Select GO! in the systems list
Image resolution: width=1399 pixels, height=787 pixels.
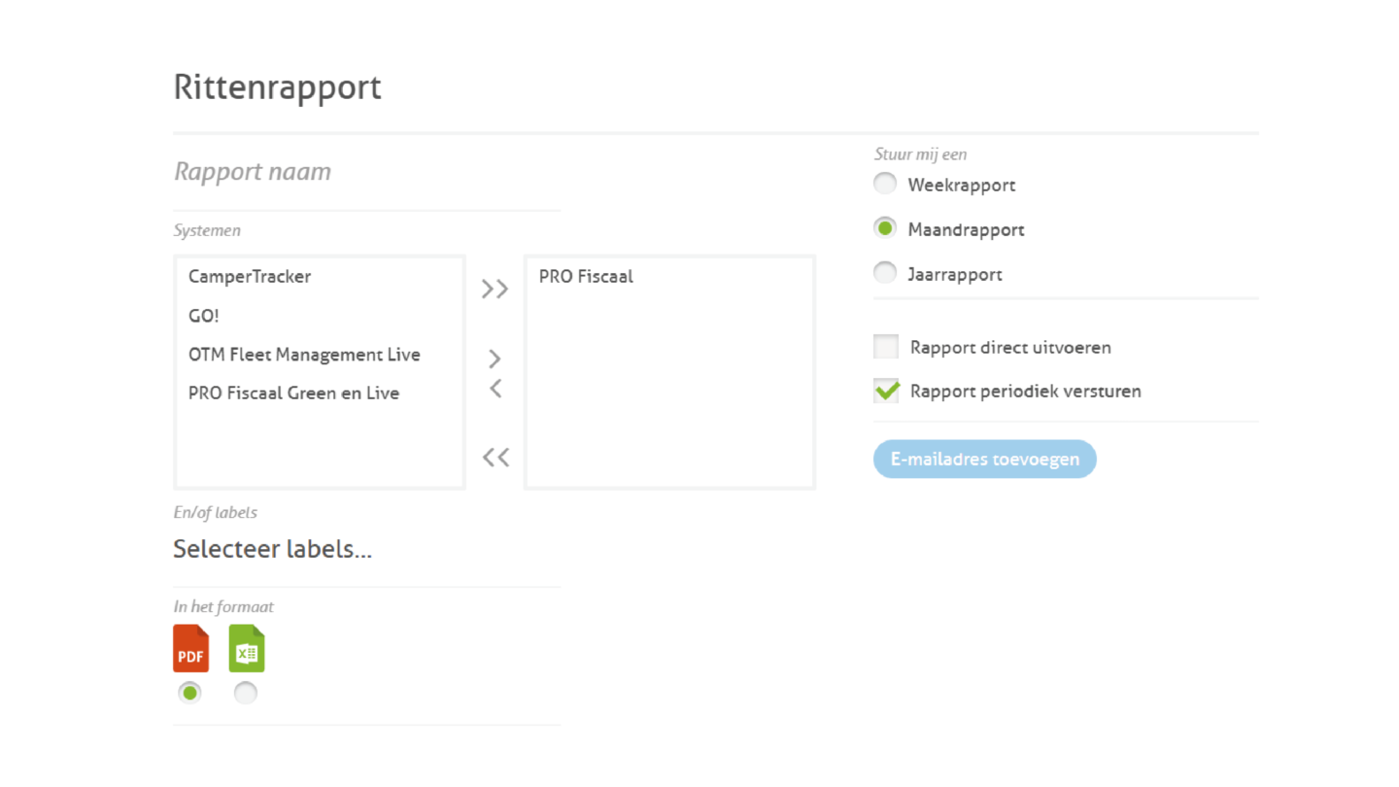click(x=204, y=316)
